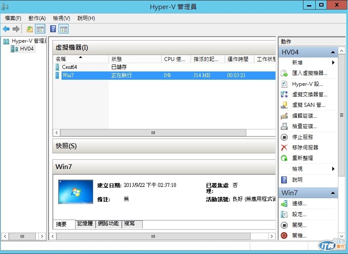Click the 關機... action link

coord(299,235)
